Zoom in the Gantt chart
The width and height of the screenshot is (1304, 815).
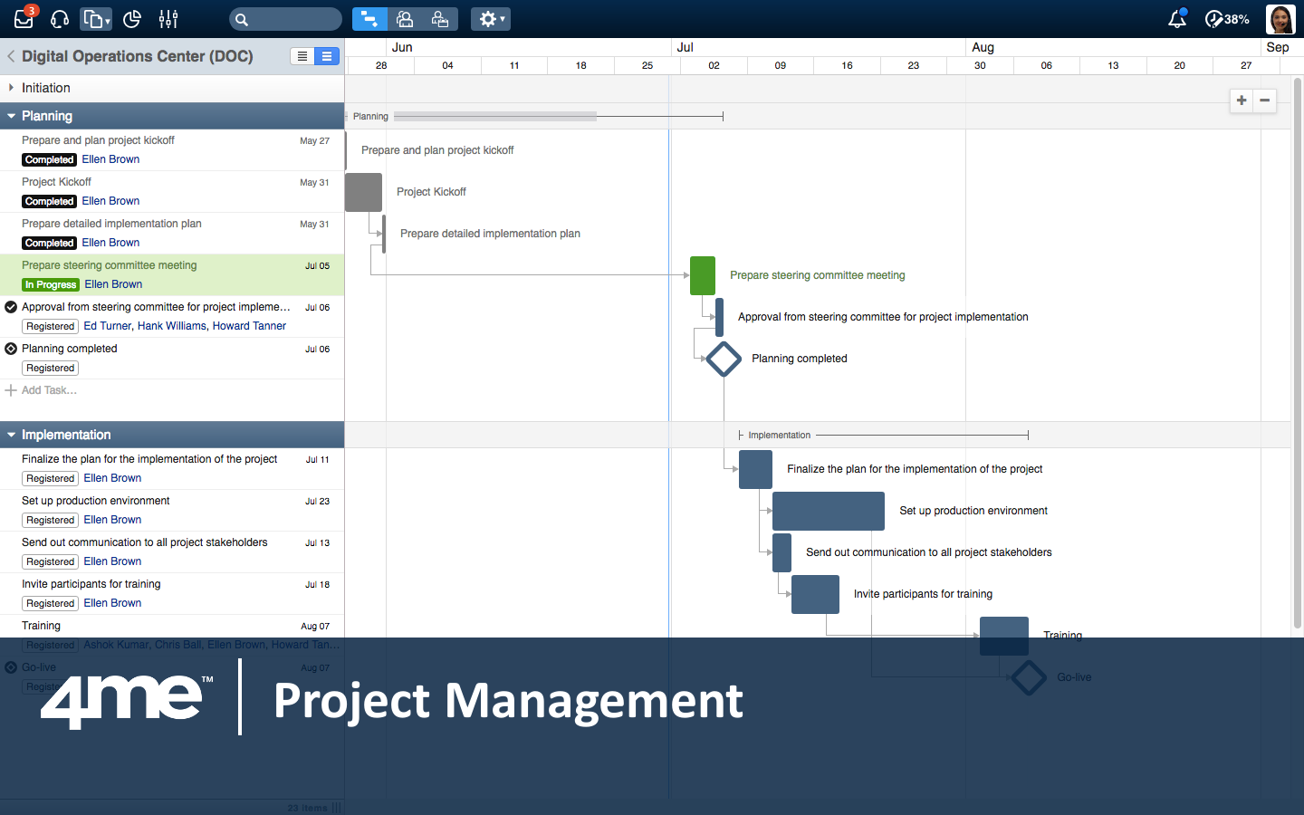pos(1242,101)
